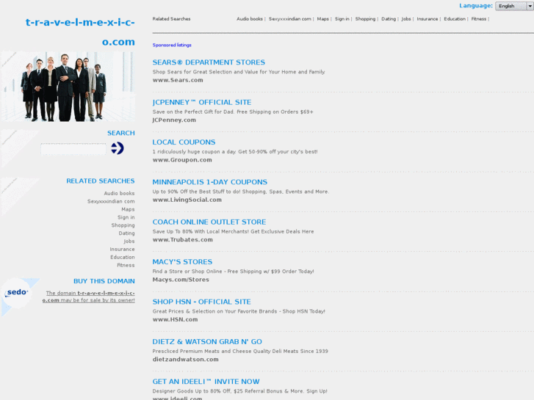Click the Sears listing description text
This screenshot has height=400, width=534.
point(239,72)
